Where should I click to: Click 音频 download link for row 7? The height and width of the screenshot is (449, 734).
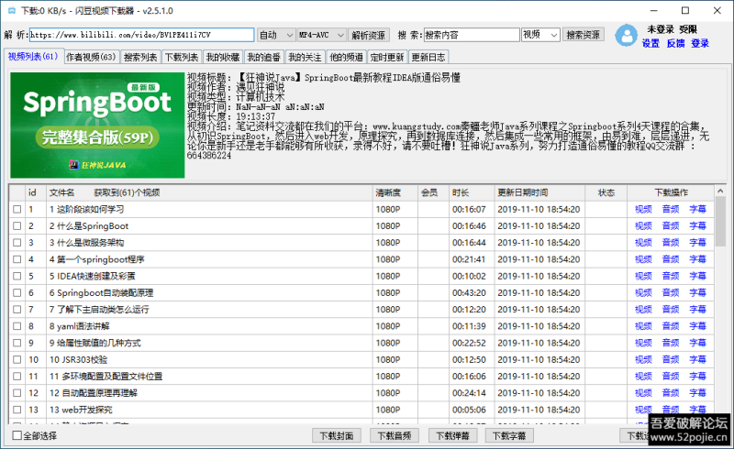click(671, 310)
